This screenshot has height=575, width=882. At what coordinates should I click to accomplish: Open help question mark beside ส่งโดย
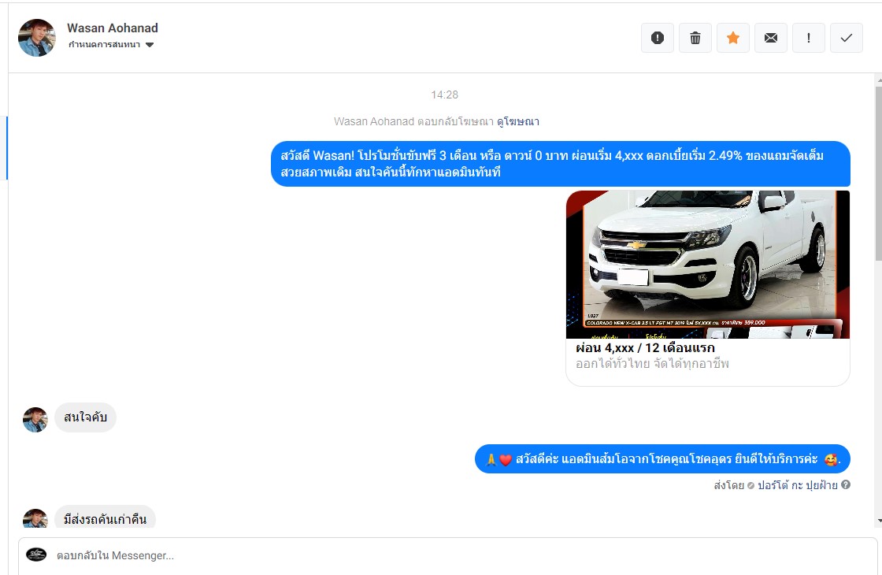pos(846,484)
